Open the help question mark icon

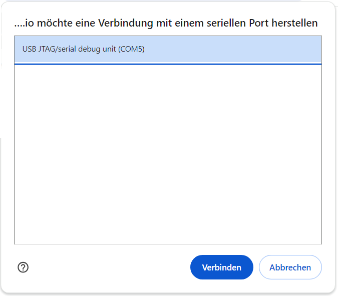pos(23,267)
